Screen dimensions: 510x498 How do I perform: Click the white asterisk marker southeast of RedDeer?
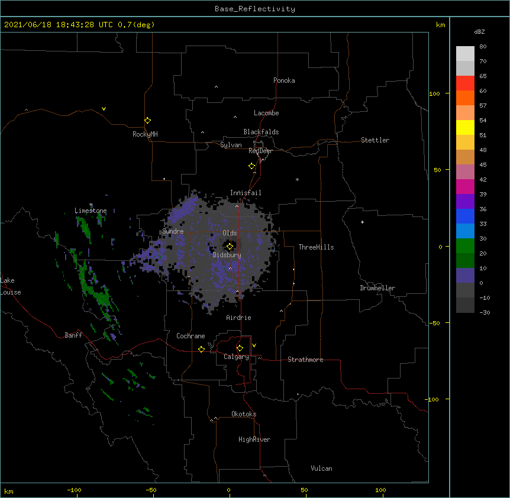coord(297,179)
